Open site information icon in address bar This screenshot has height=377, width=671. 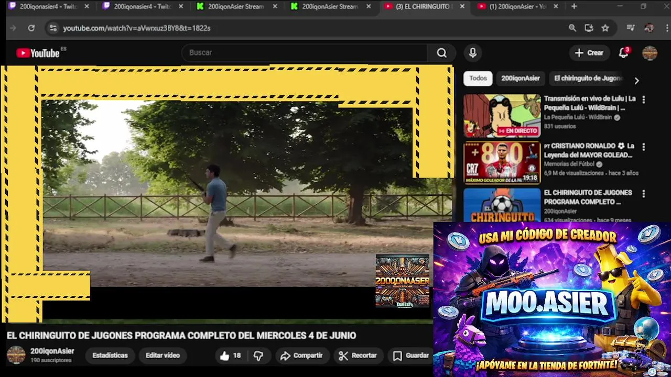(x=52, y=28)
